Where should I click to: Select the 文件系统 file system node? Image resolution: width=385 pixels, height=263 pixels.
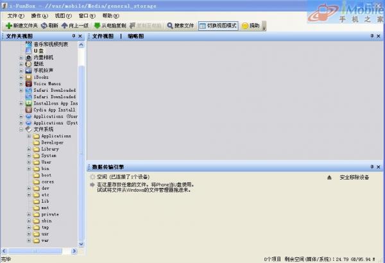pos(44,129)
